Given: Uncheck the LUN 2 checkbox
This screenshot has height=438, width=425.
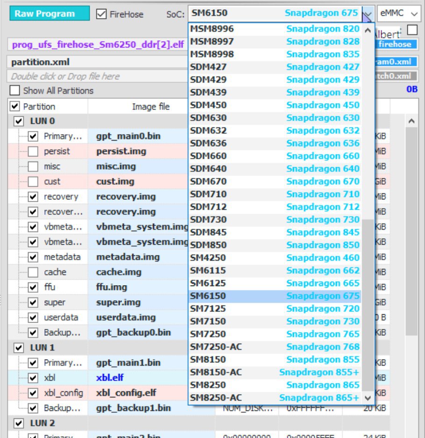Looking at the screenshot, I should [x=19, y=423].
